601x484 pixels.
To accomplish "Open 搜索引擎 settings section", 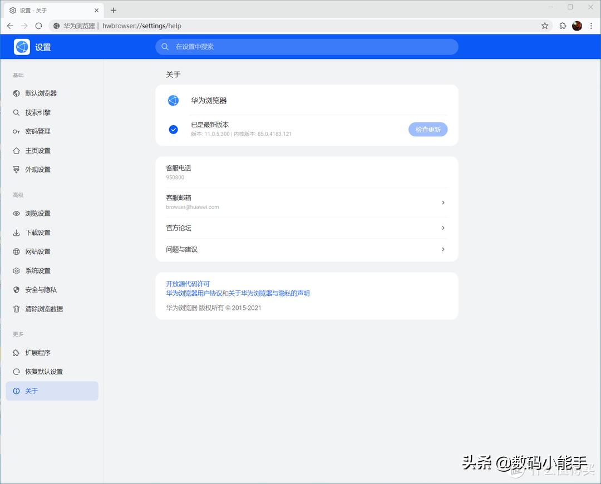I will 52,113.
